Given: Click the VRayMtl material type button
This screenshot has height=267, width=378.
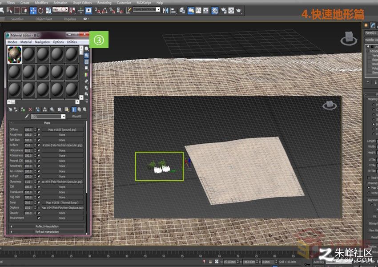Looking at the screenshot, I should [76, 117].
